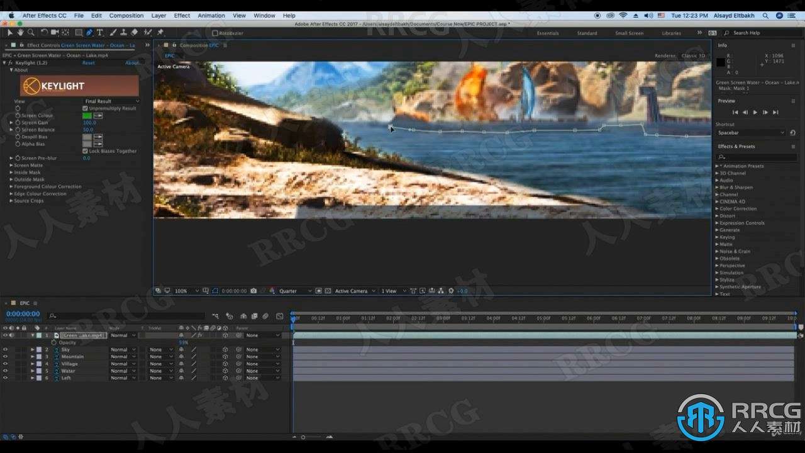Select the Type text tool
Image resolution: width=805 pixels, height=453 pixels.
[99, 32]
